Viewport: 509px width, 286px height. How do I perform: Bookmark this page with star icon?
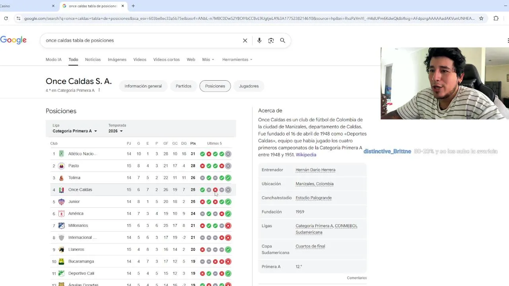(481, 18)
